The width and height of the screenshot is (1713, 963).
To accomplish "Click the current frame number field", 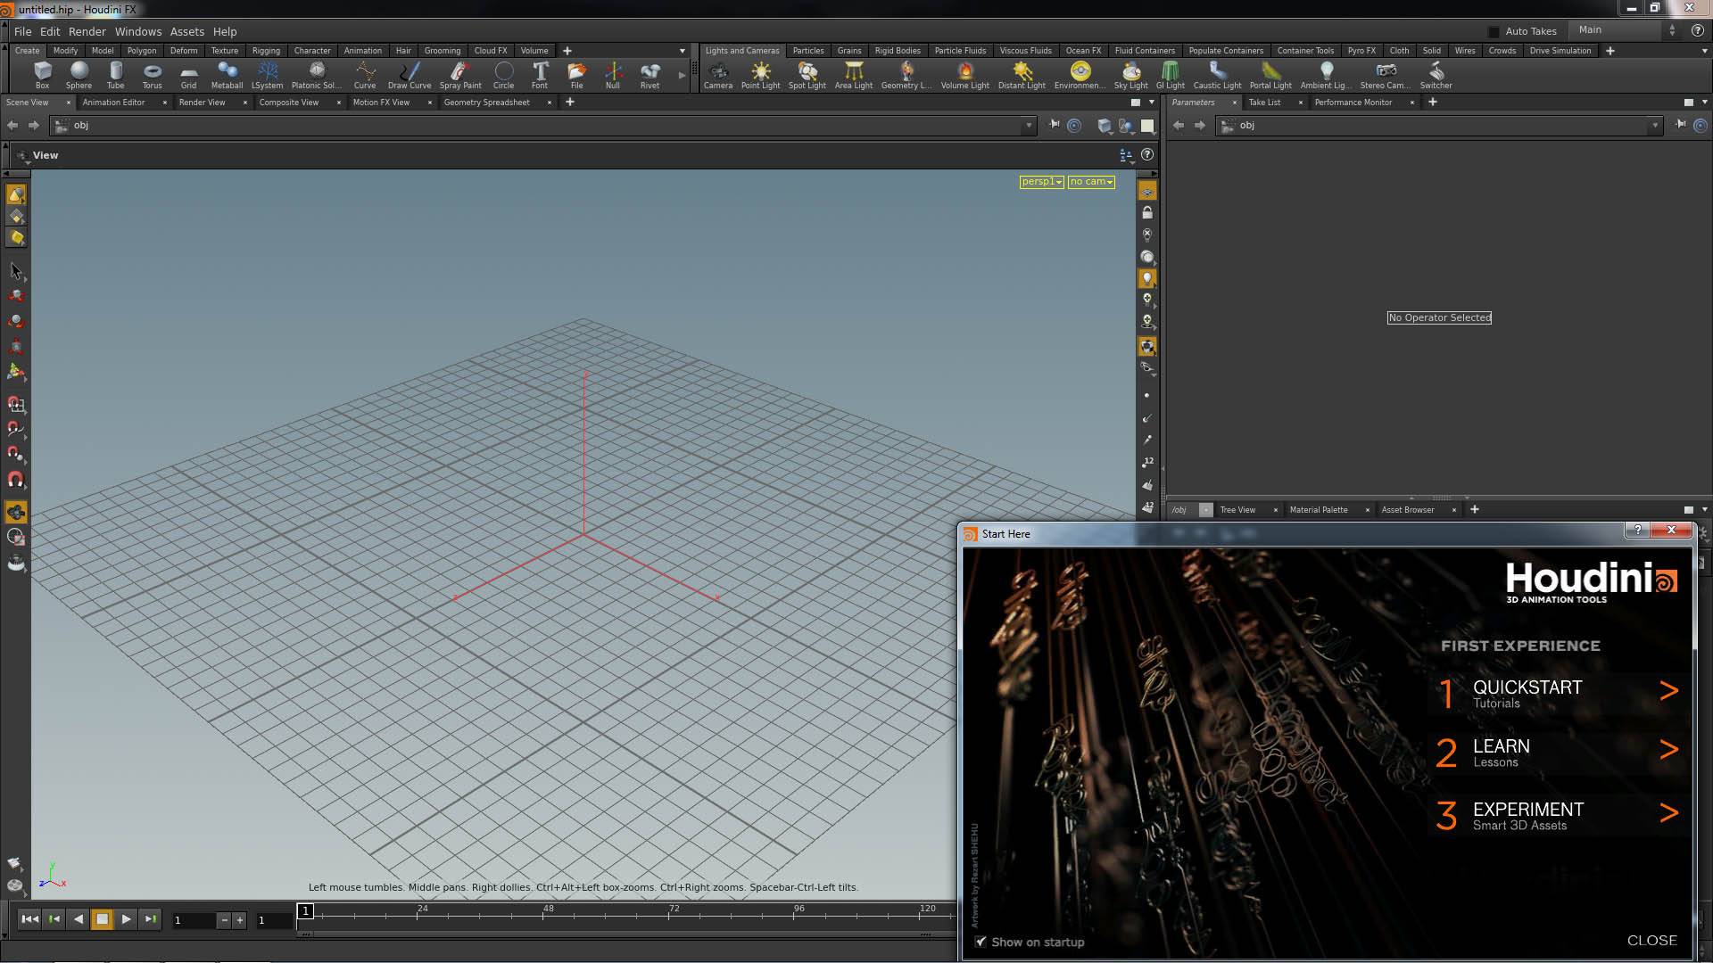I will (194, 920).
